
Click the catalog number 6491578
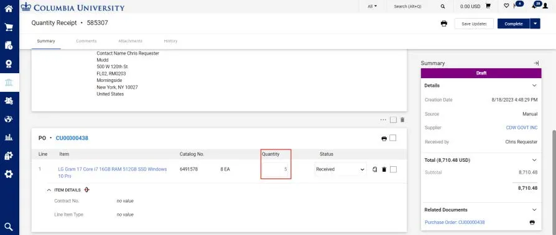(x=188, y=169)
